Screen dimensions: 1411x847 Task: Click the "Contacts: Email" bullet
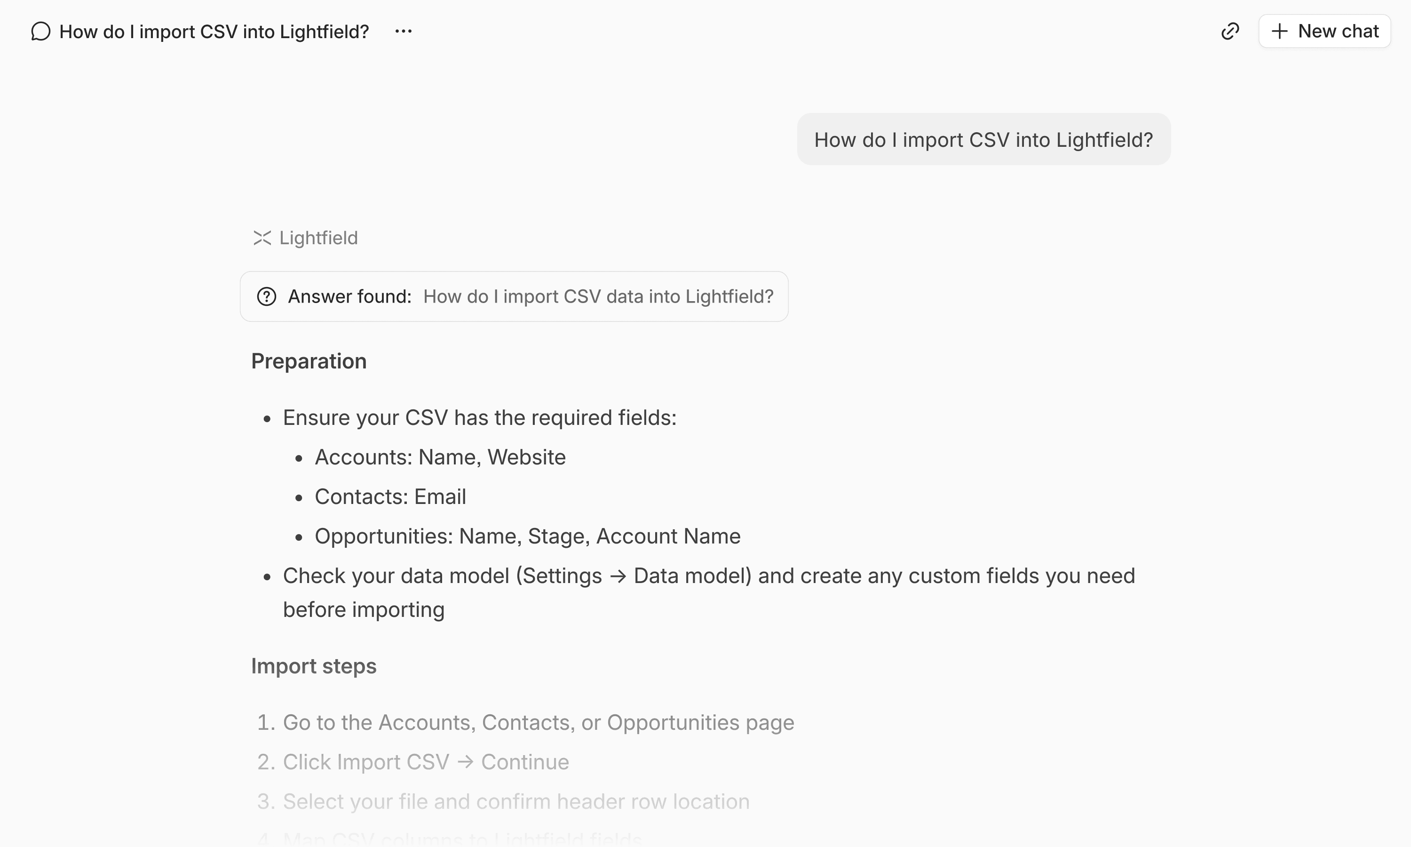pyautogui.click(x=390, y=497)
